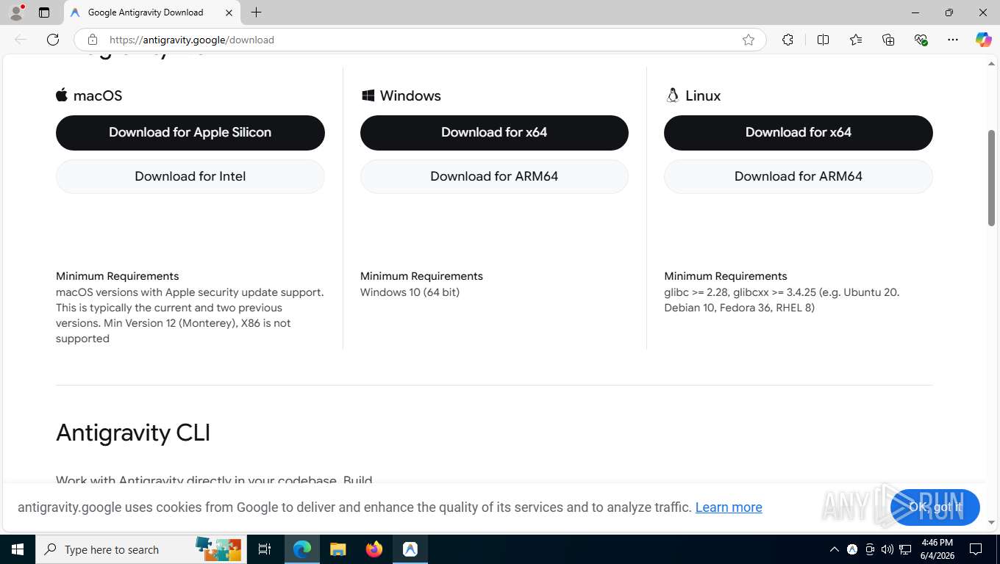The image size is (1000, 564).
Task: Open Browser essentials heart icon
Action: [x=921, y=40]
